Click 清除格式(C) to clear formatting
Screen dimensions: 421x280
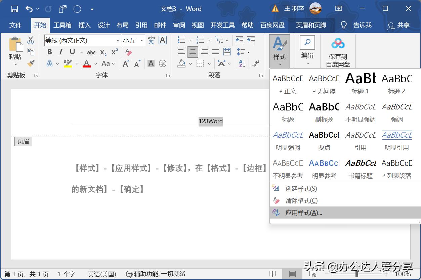300,200
